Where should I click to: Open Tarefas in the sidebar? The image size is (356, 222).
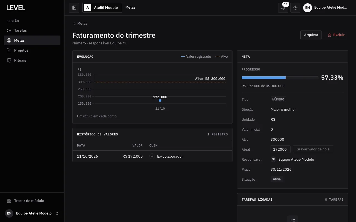(x=32, y=30)
